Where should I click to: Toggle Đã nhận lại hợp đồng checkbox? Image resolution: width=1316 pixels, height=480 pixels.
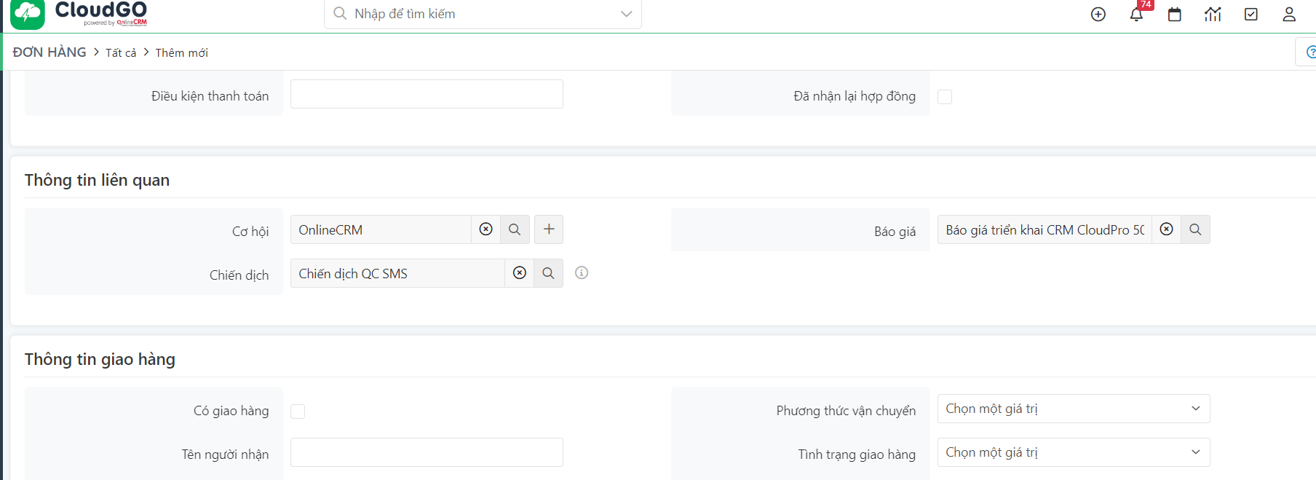(x=945, y=97)
